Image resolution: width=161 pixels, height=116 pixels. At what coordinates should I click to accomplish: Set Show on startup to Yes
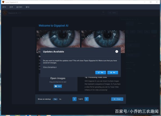click(x=55, y=99)
